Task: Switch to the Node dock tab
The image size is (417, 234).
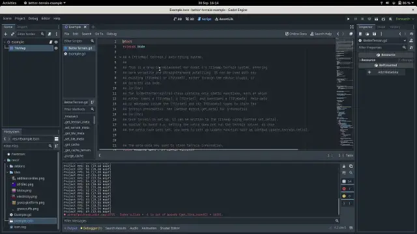Action: 381,27
